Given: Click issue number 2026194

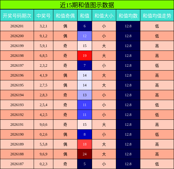Looking at the screenshot, I should [x=17, y=95].
